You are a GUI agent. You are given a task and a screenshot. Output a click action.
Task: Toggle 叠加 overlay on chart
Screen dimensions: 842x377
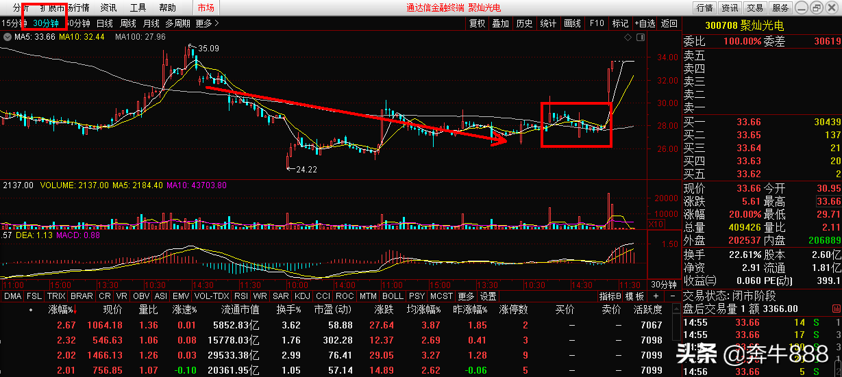[x=500, y=23]
